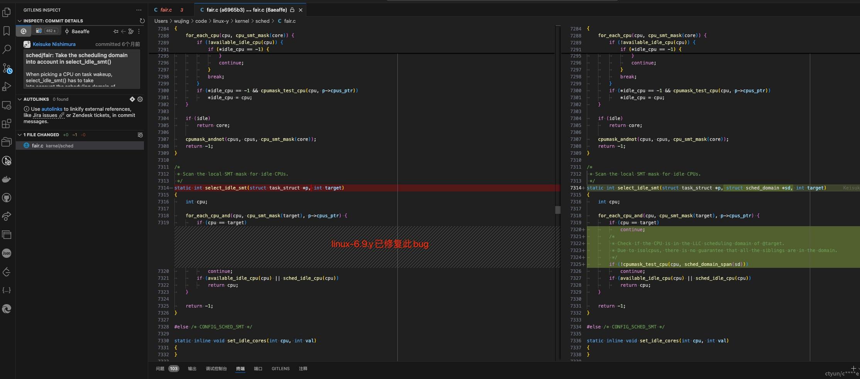Open the autolinks help link
860x379 pixels.
click(x=52, y=109)
